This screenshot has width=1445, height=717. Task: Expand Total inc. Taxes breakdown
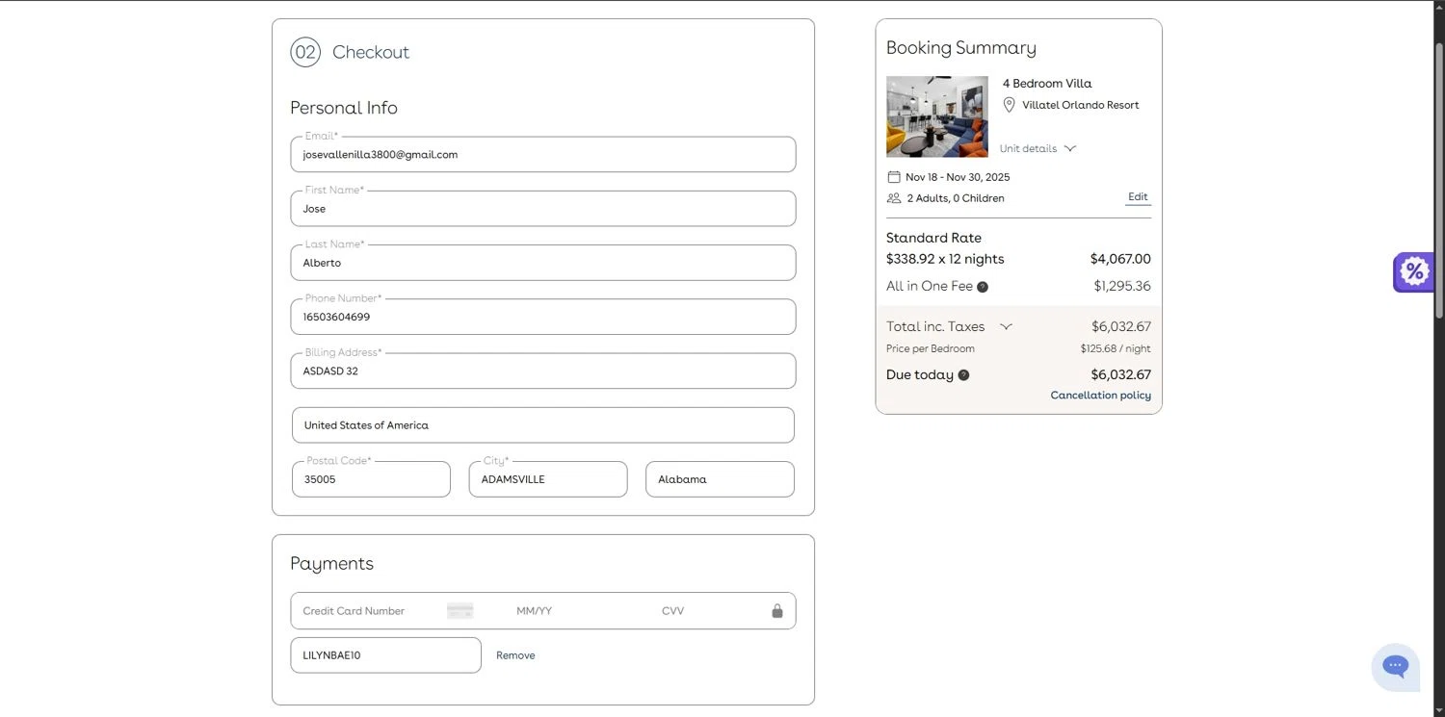coord(1006,326)
